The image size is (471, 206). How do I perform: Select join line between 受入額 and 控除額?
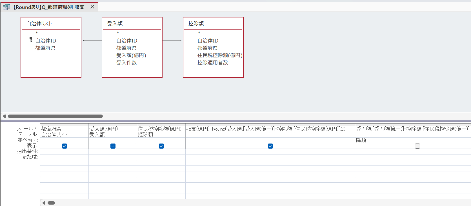[172, 41]
